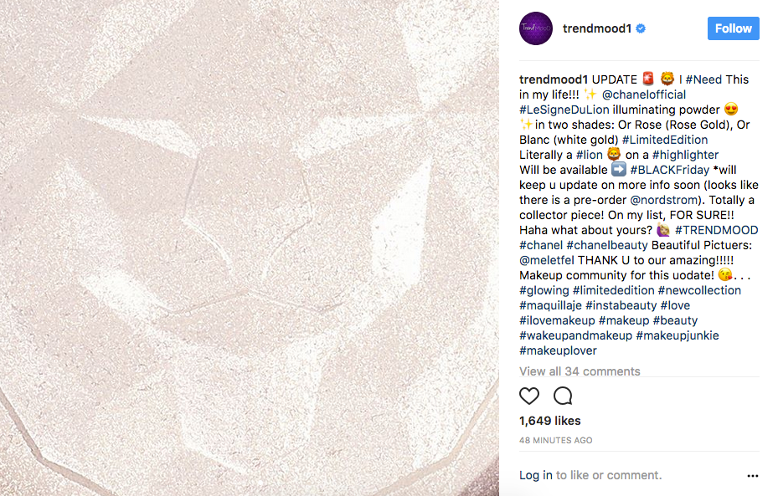Open the #LeSigneDuLion hashtag
Image resolution: width=778 pixels, height=496 pixels.
(564, 110)
